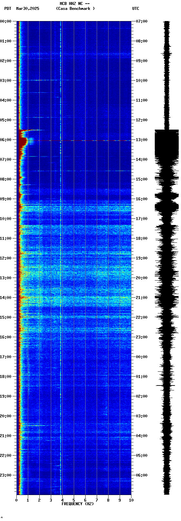Click the 07:00 label on the UTC axis
The height and width of the screenshot is (521, 181).
click(x=142, y=21)
